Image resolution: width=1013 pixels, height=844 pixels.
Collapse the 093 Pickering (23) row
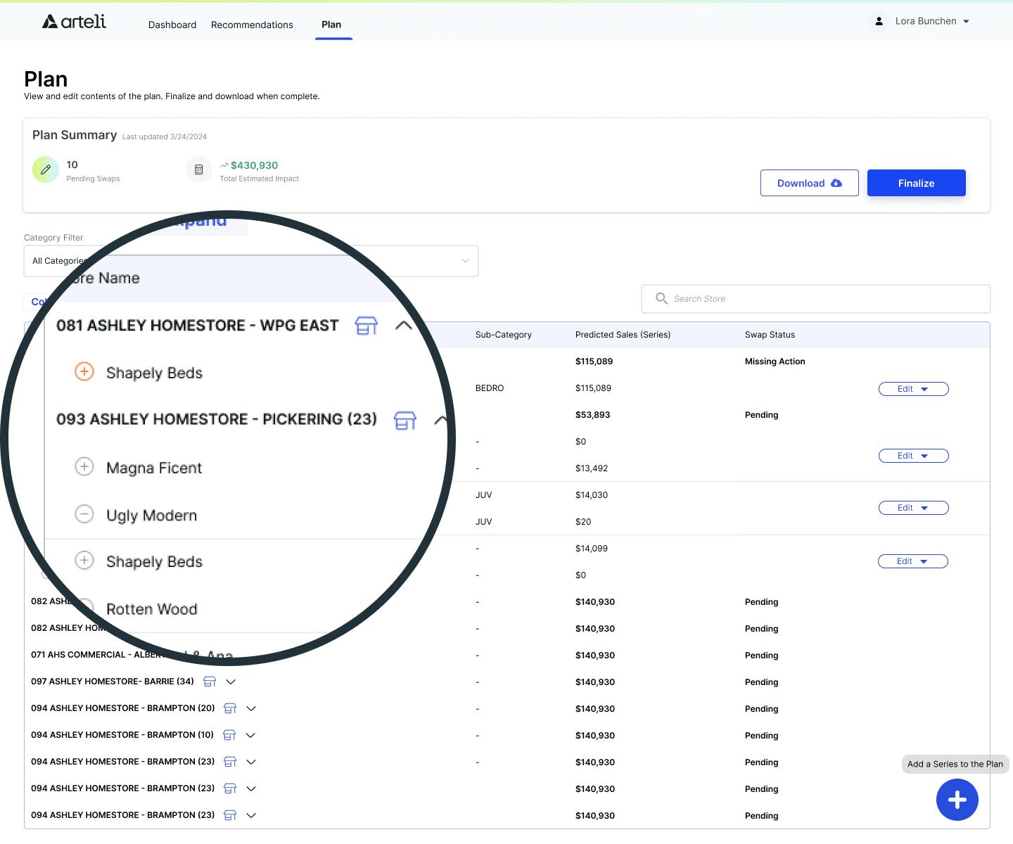[440, 421]
